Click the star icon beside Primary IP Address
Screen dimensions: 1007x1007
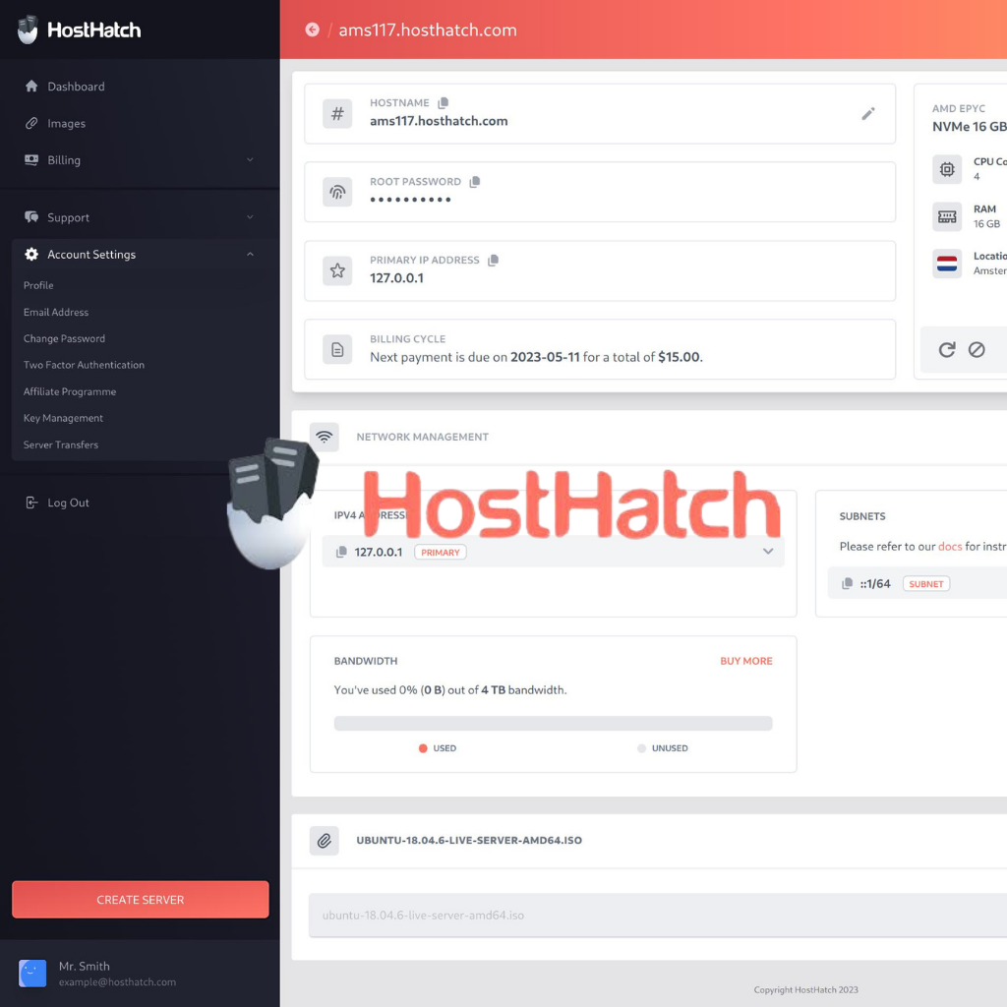[337, 270]
